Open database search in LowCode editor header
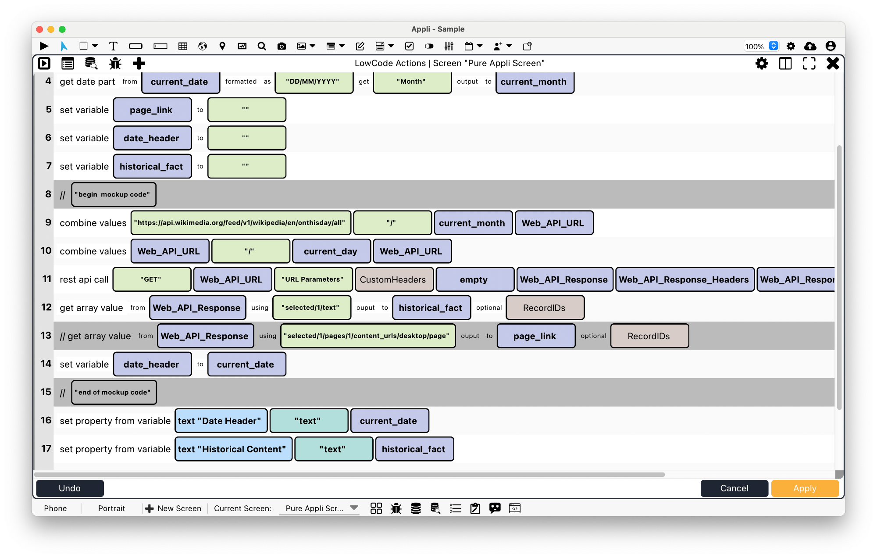This screenshot has width=877, height=558. click(x=91, y=64)
